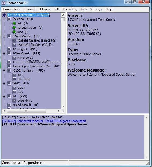
Task: Click channel icon of [CoD2] no.fear>
Action: (x=9, y=70)
